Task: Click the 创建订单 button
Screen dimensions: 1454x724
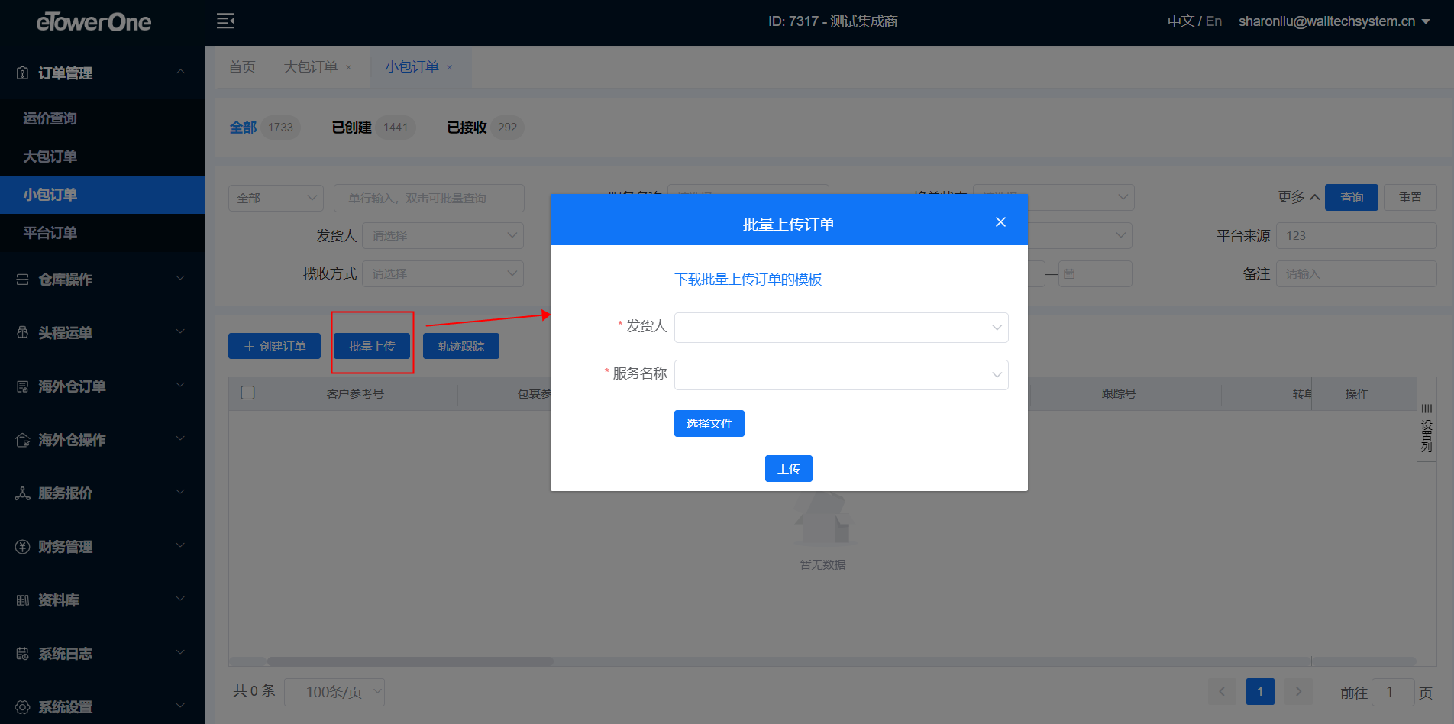Action: click(x=274, y=346)
